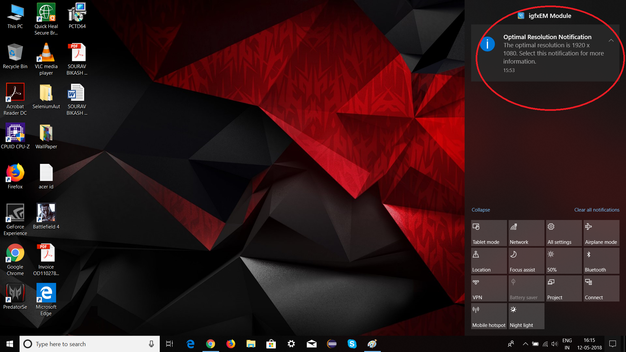Collapse the Optimal Resolution notification chevron
Image resolution: width=626 pixels, height=352 pixels.
click(611, 40)
